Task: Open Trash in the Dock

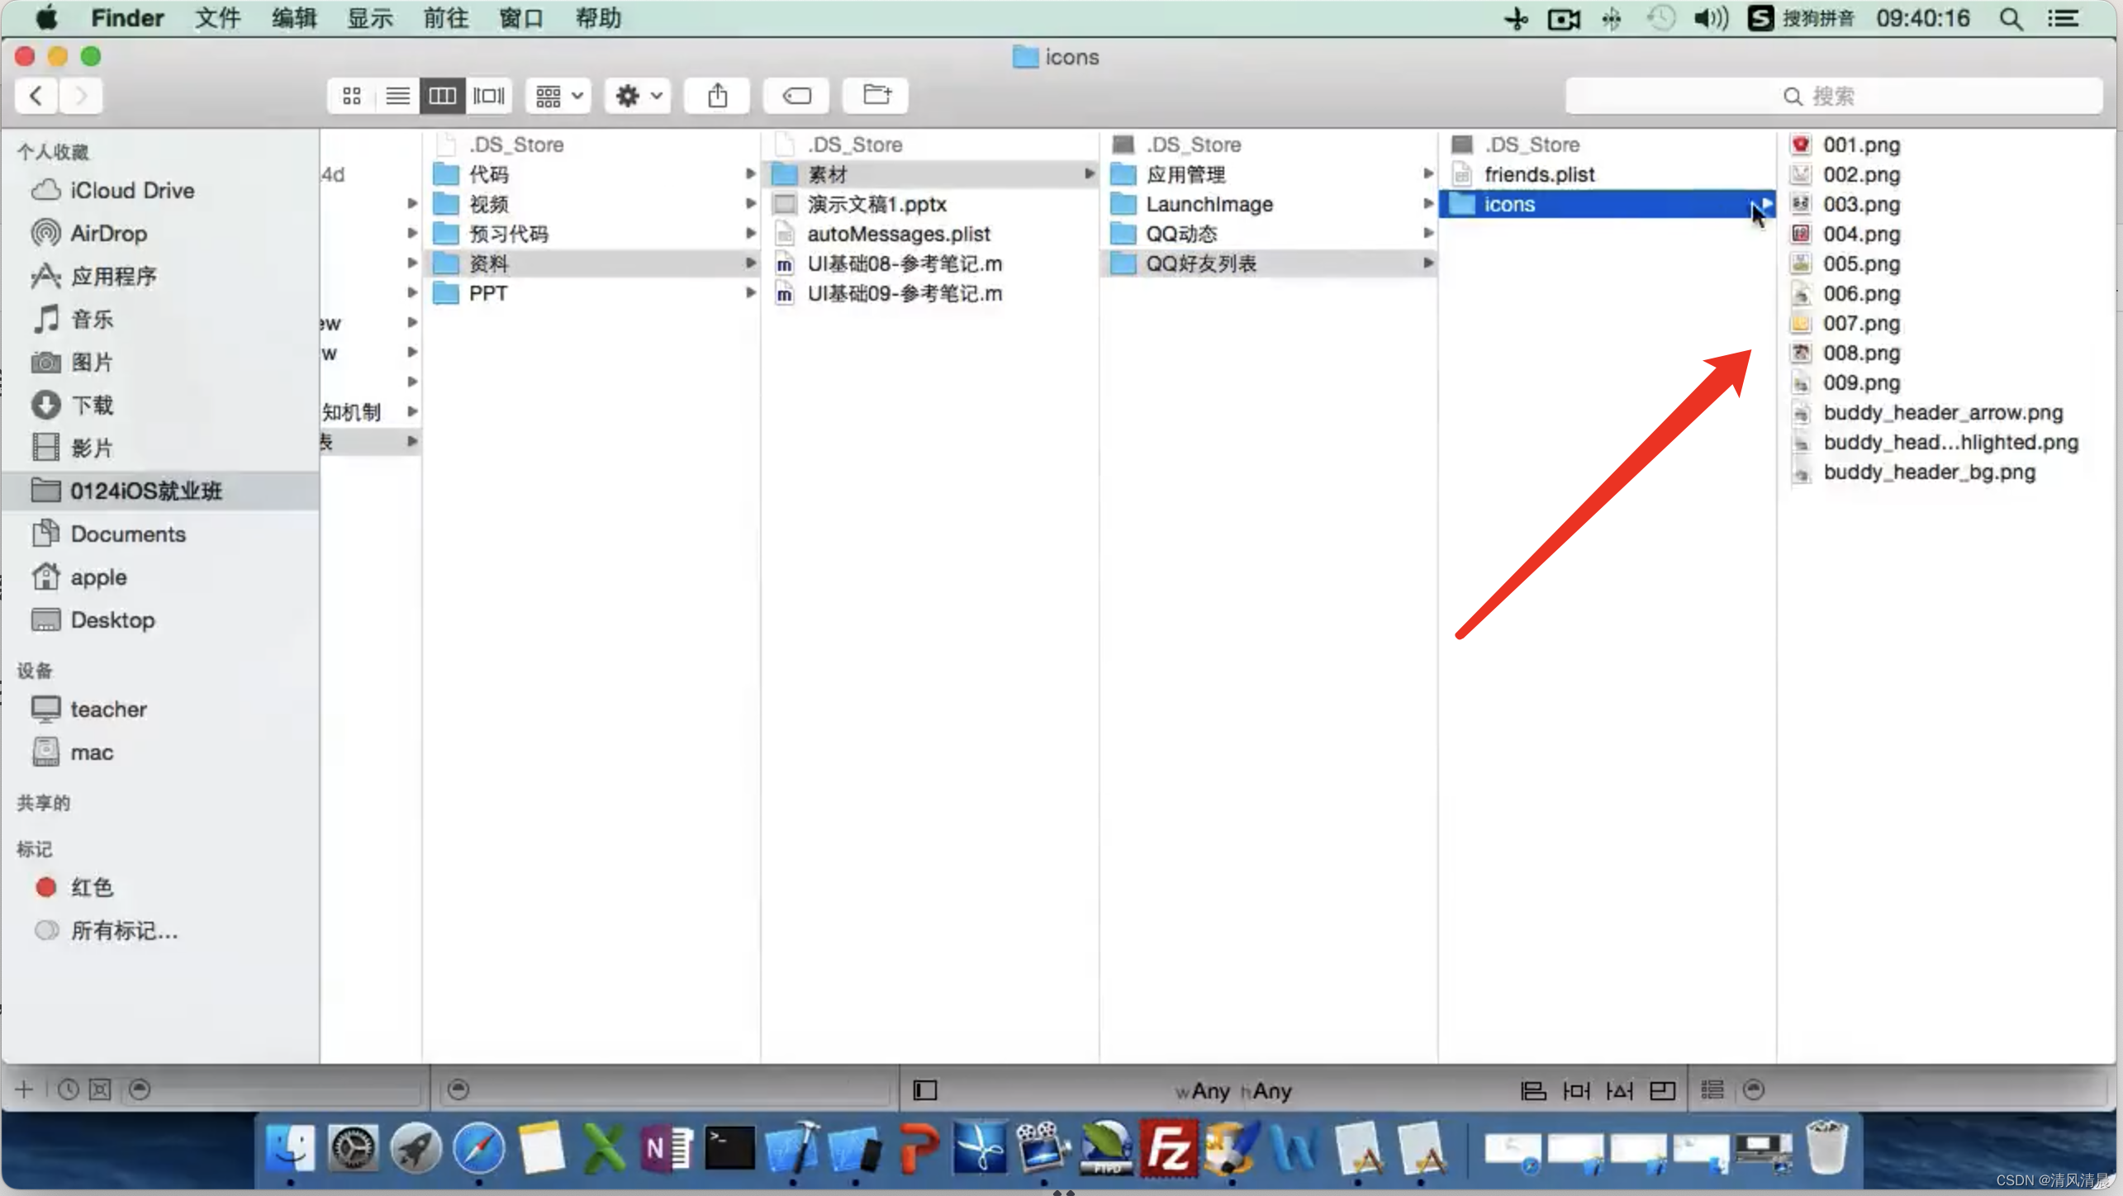Action: [1826, 1147]
